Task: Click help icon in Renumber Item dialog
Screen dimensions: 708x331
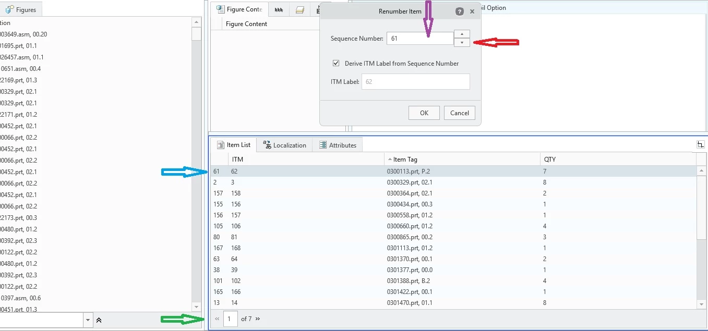Action: pos(460,11)
